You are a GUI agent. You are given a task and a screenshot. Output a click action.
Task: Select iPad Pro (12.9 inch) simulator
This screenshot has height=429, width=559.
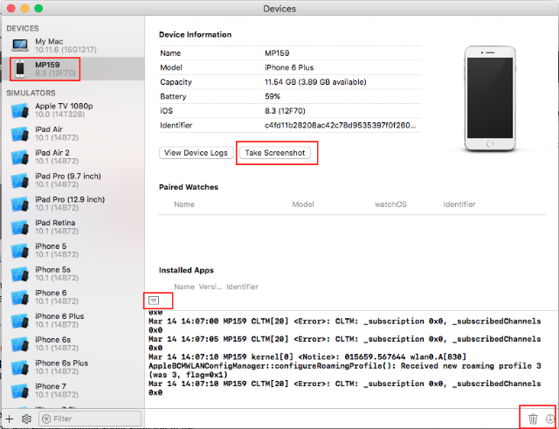[x=73, y=204]
